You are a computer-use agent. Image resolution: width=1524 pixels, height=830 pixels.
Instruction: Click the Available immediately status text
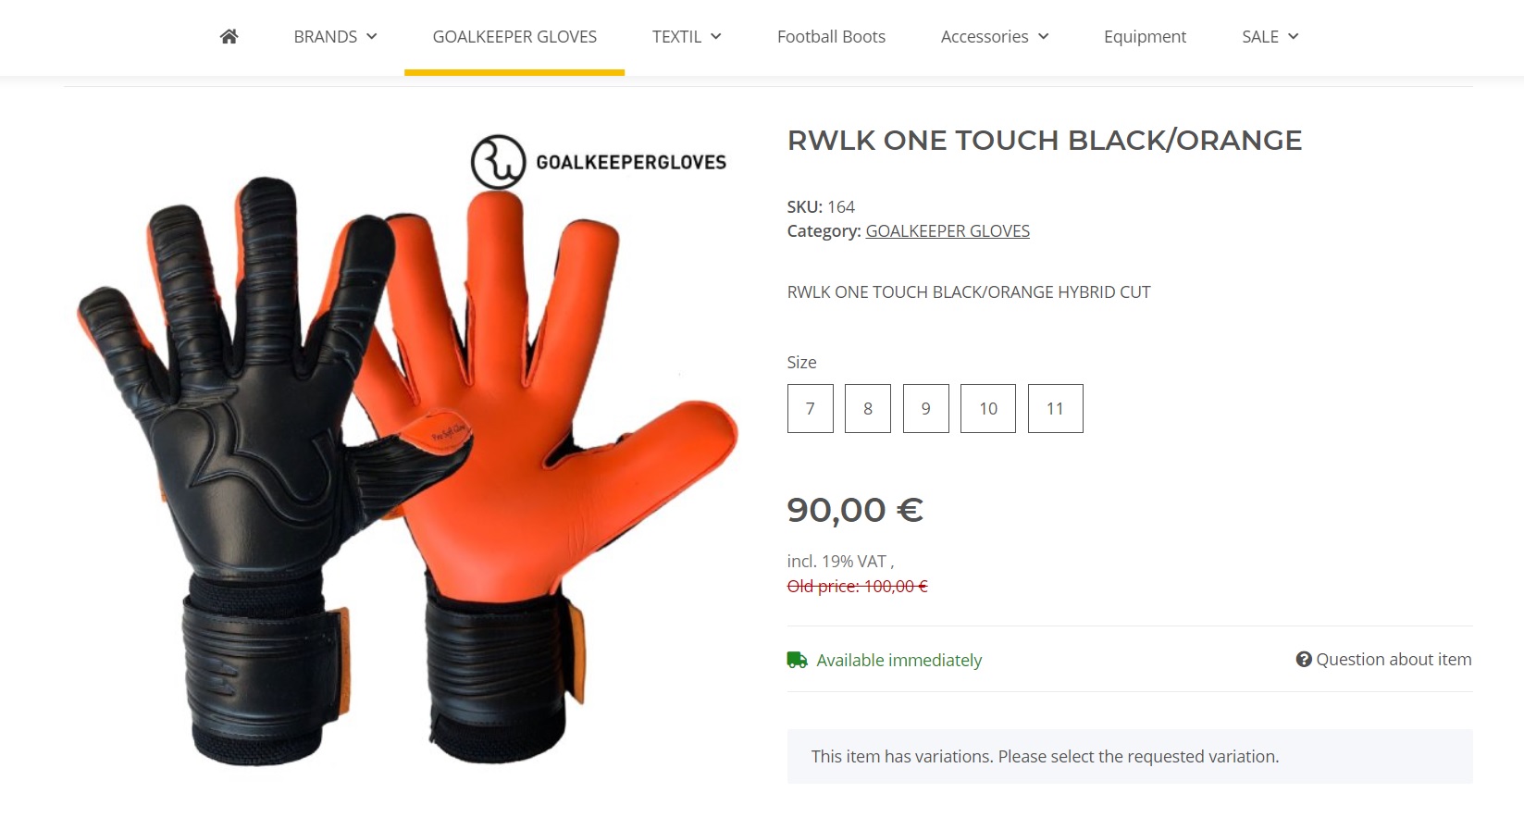[898, 660]
